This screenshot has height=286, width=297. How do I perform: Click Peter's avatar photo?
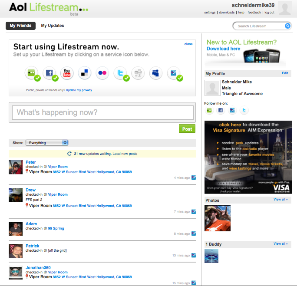pyautogui.click(x=16, y=167)
